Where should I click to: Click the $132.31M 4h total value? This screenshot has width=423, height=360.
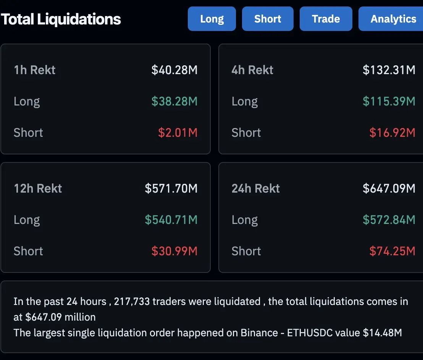[389, 70]
